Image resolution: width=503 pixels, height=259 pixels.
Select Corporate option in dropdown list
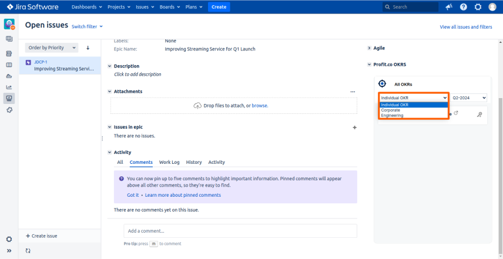click(414, 110)
